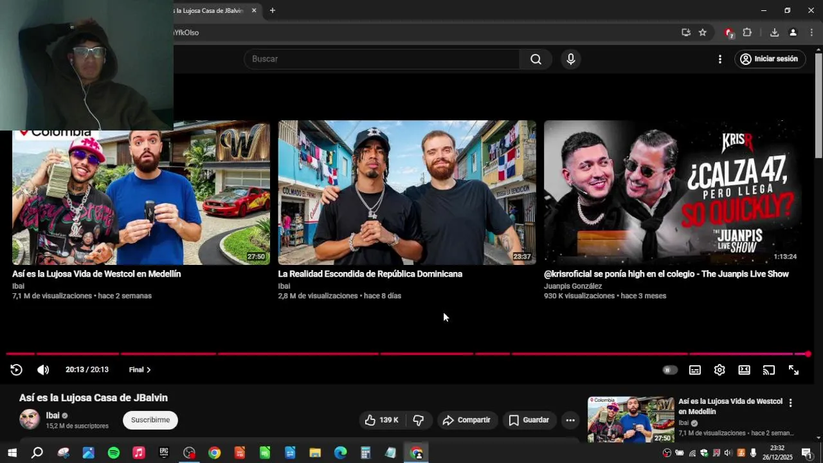Click title 'La Realidad Escondida de República Dominicana'
823x463 pixels.
point(370,274)
